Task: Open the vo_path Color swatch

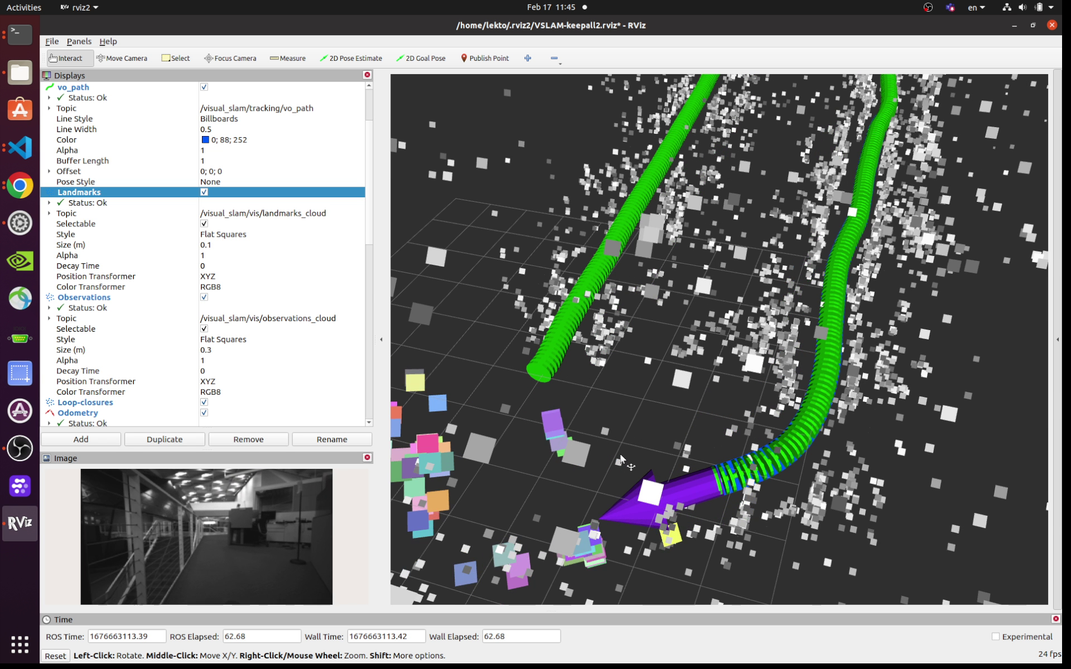Action: (x=205, y=140)
